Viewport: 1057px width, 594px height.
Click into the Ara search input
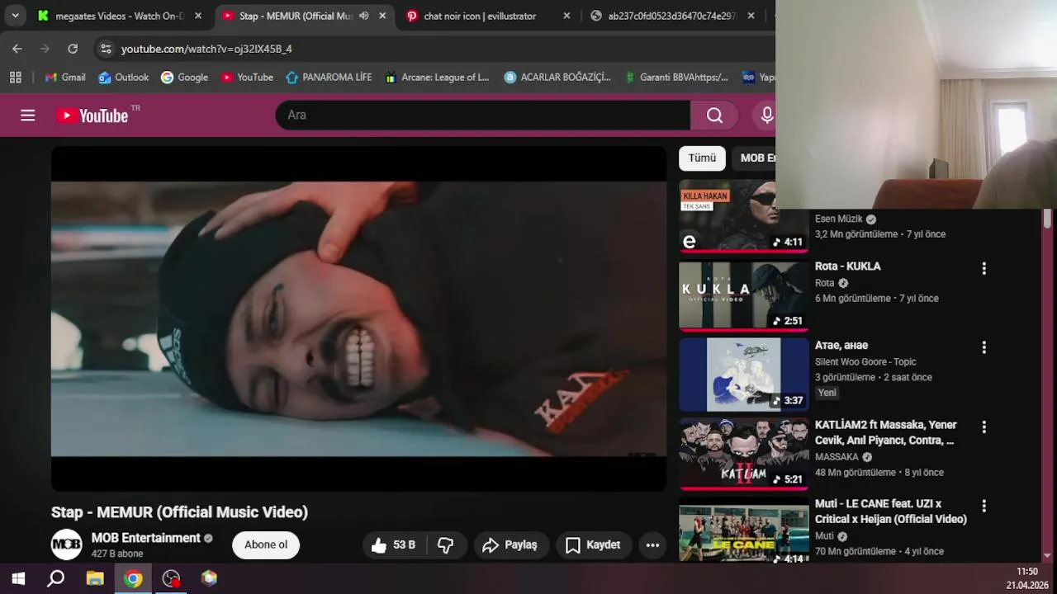[x=483, y=115]
